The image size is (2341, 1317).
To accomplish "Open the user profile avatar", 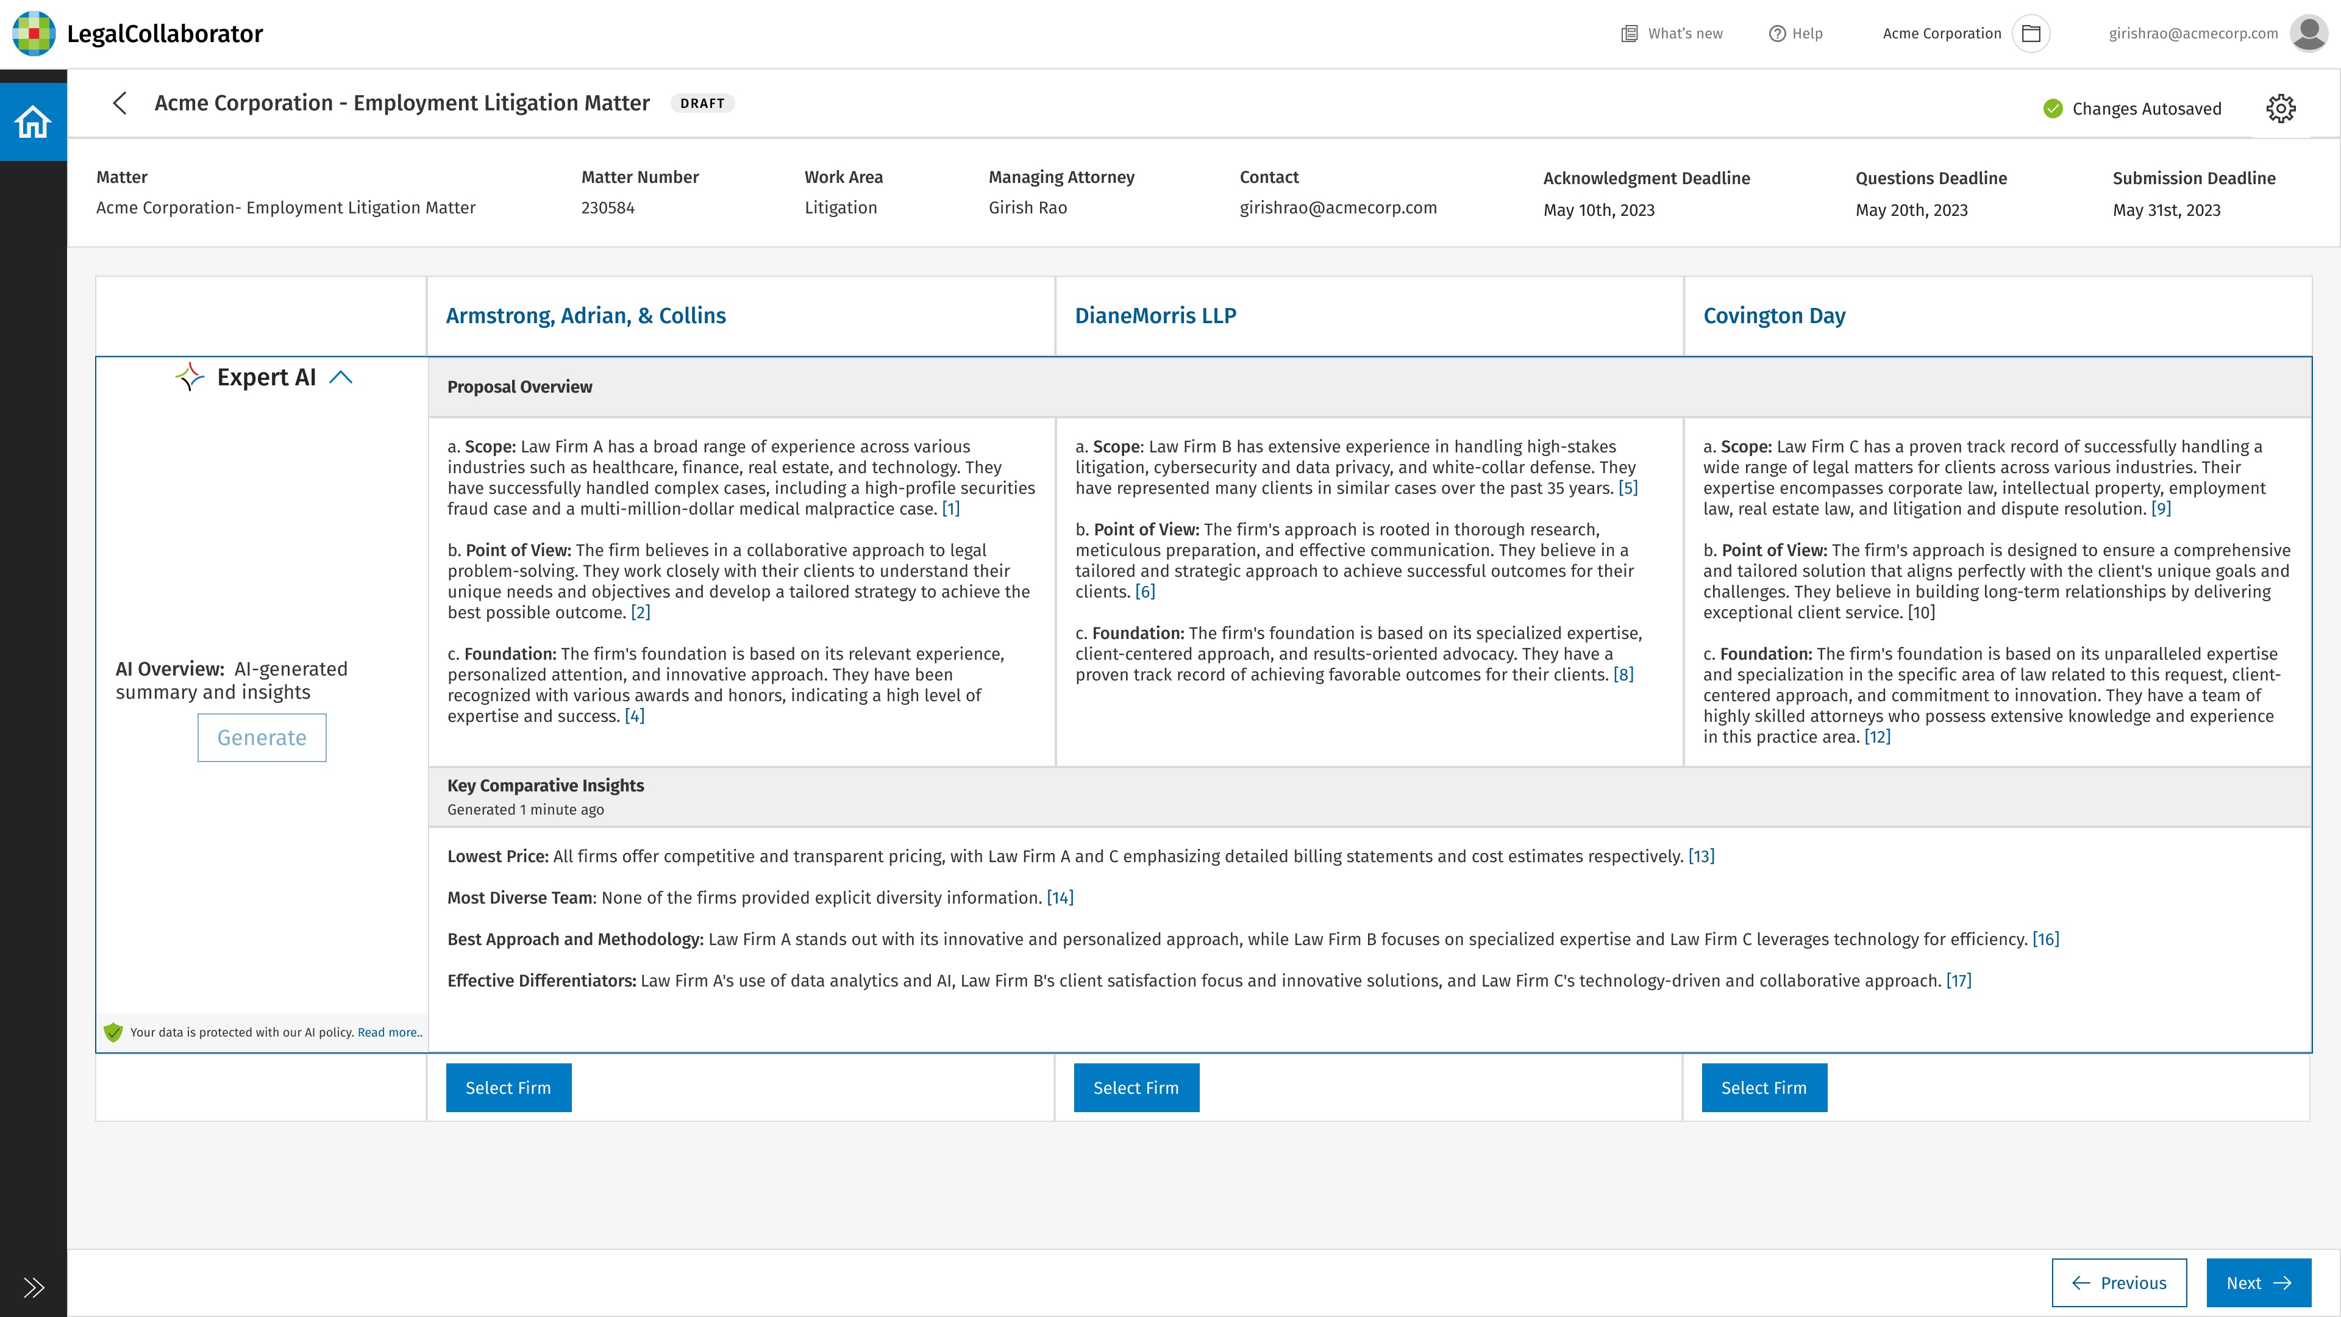I will pyautogui.click(x=2308, y=34).
